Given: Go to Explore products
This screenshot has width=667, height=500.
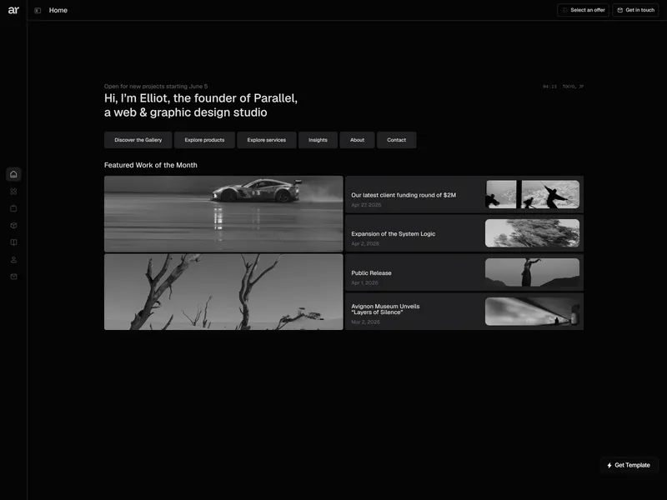Looking at the screenshot, I should 204,140.
